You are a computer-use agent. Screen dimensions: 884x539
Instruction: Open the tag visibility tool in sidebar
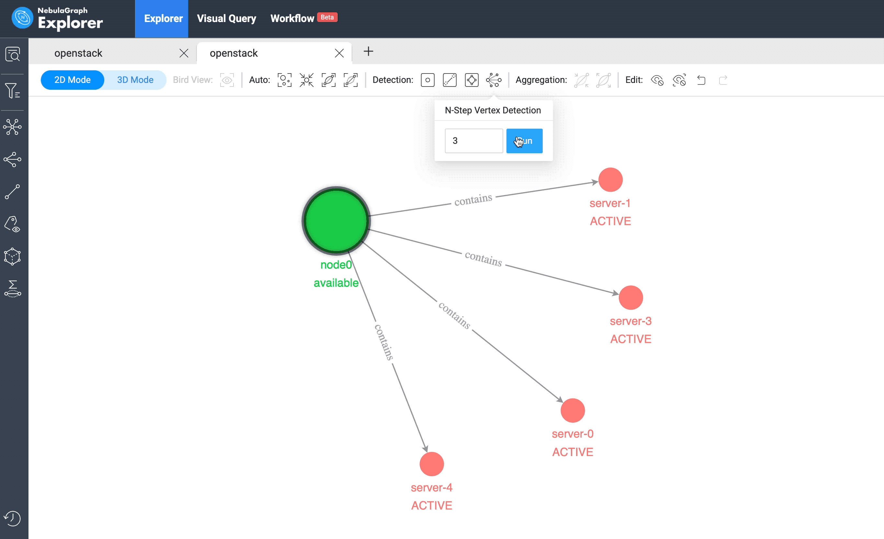point(13,224)
